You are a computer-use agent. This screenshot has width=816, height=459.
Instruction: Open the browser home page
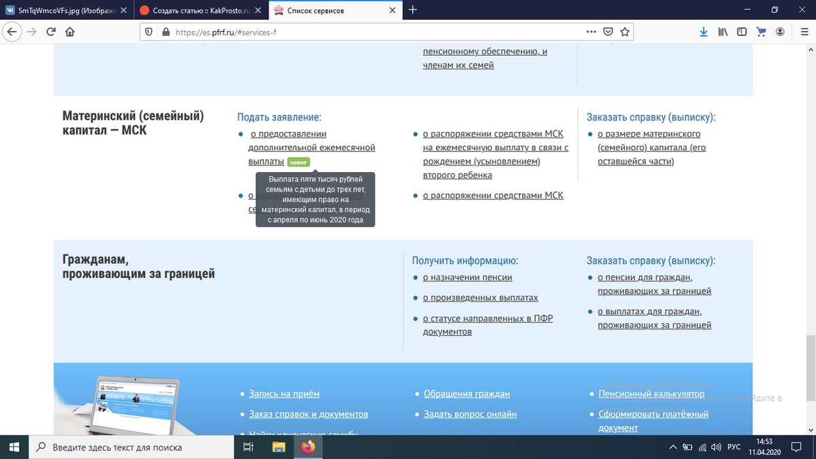pyautogui.click(x=70, y=32)
